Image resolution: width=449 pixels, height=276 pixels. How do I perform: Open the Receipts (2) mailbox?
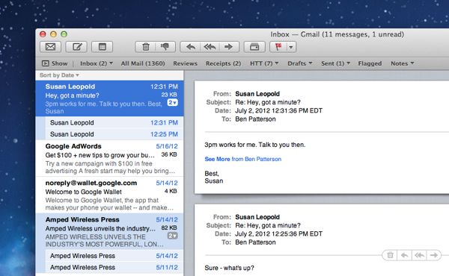tap(223, 63)
